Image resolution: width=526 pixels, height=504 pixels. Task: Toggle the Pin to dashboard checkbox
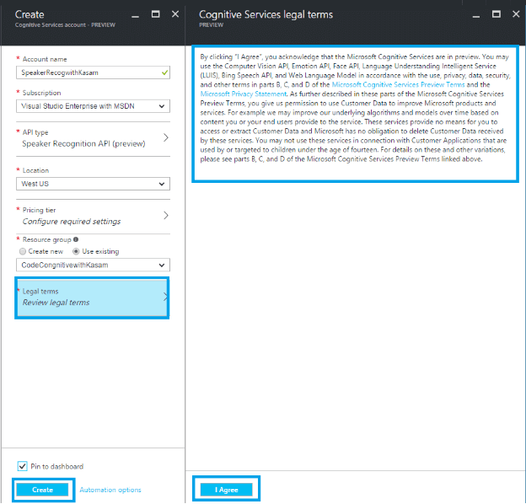tap(23, 466)
